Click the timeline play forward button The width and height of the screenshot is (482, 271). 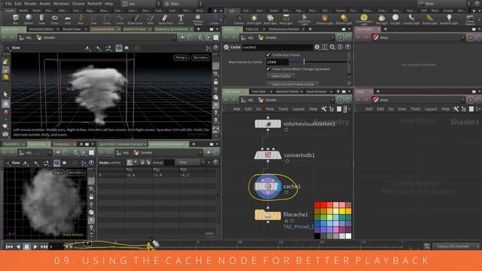pyautogui.click(x=35, y=246)
